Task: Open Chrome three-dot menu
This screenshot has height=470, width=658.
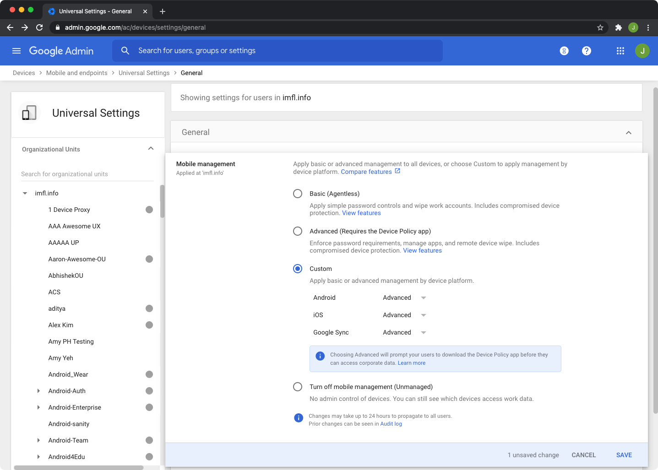Action: [x=648, y=27]
